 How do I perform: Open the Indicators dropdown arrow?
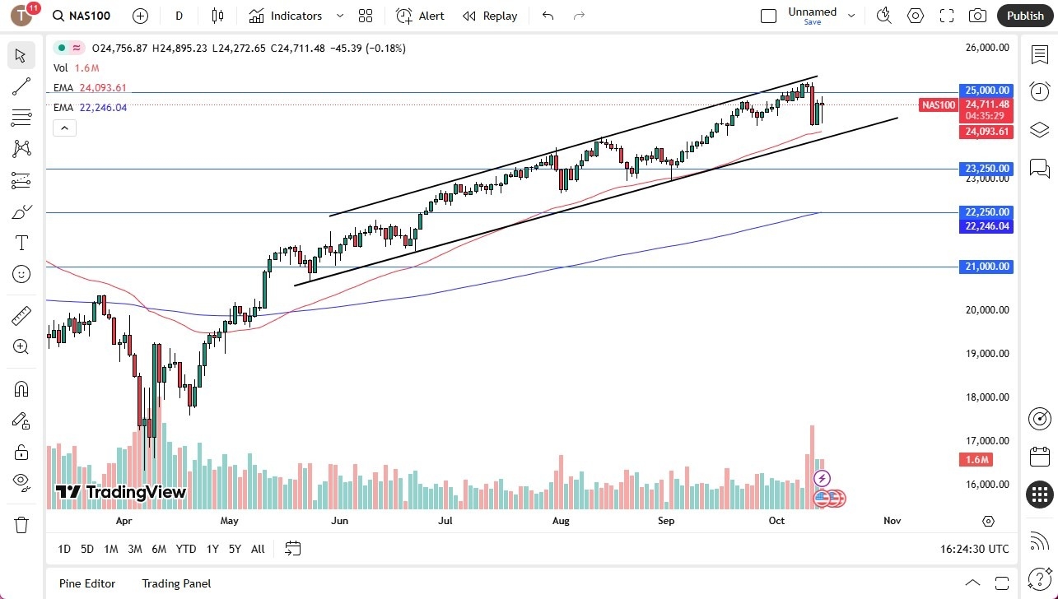[338, 16]
